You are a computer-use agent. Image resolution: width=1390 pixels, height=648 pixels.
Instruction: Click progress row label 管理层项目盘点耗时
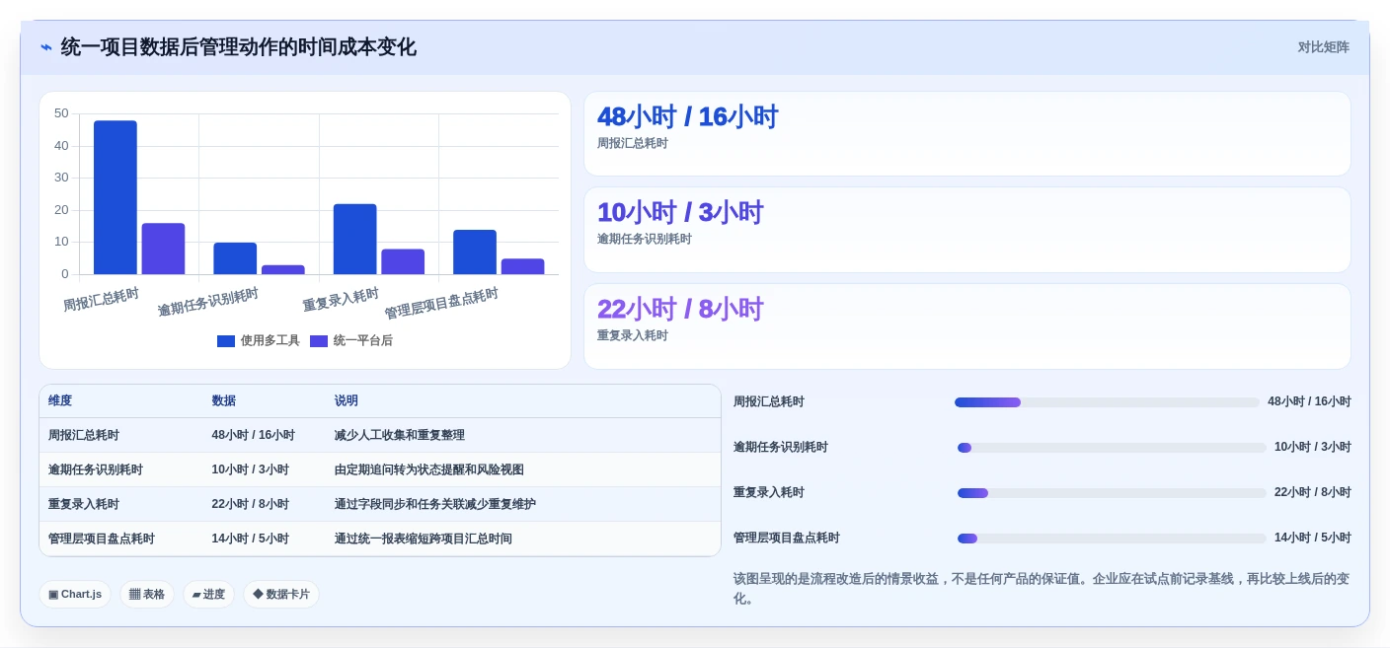point(786,538)
